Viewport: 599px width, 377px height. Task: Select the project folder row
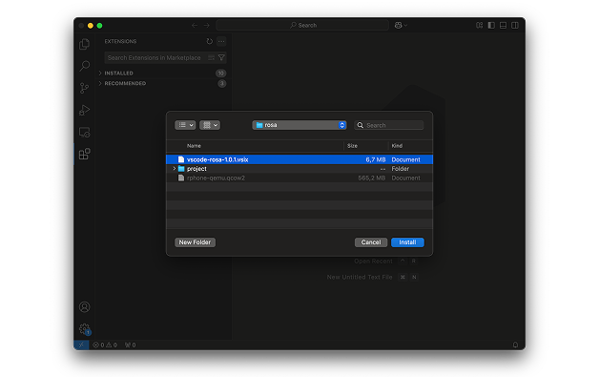[299, 169]
